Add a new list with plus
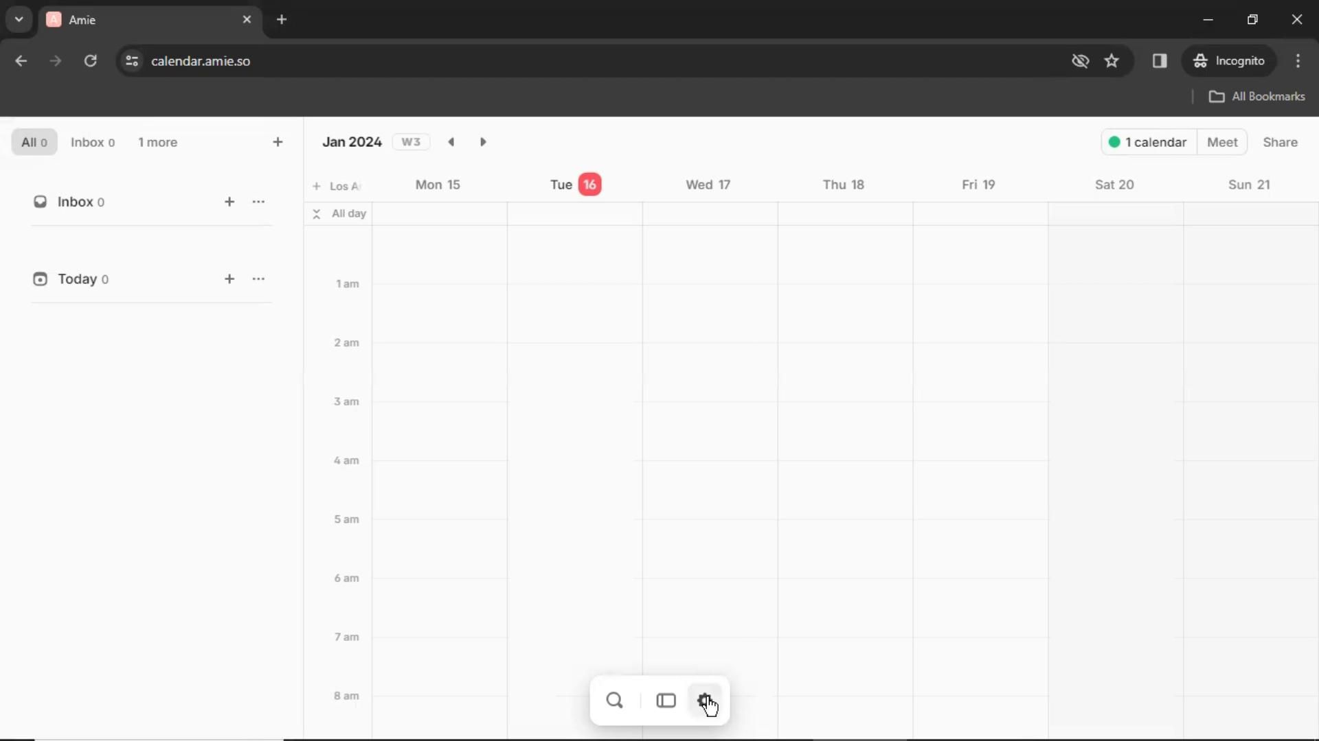 [x=278, y=142]
